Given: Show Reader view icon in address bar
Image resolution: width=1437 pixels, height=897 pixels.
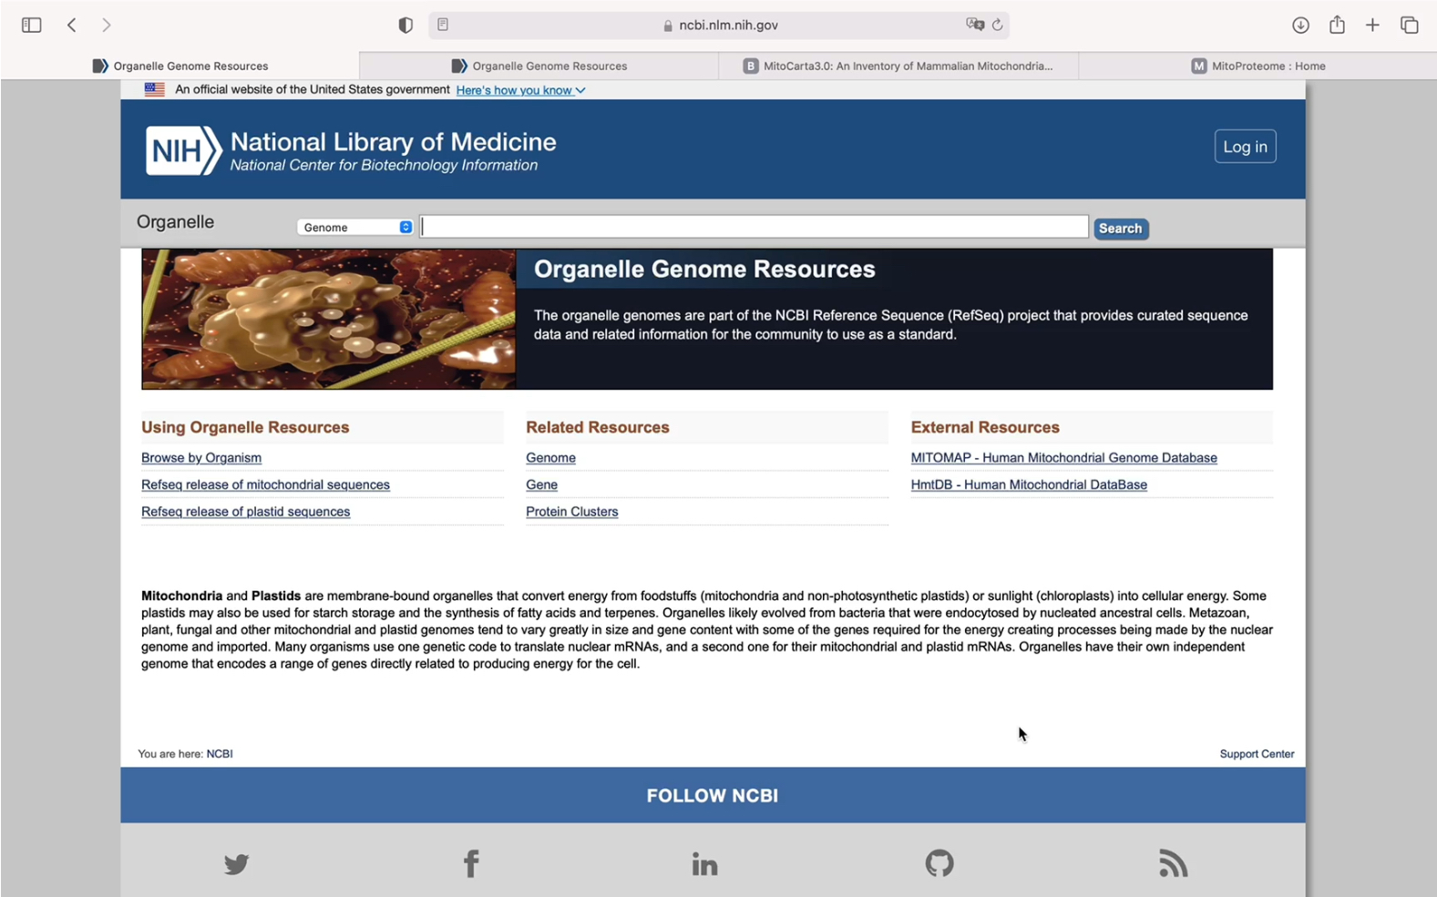Looking at the screenshot, I should click(x=443, y=25).
